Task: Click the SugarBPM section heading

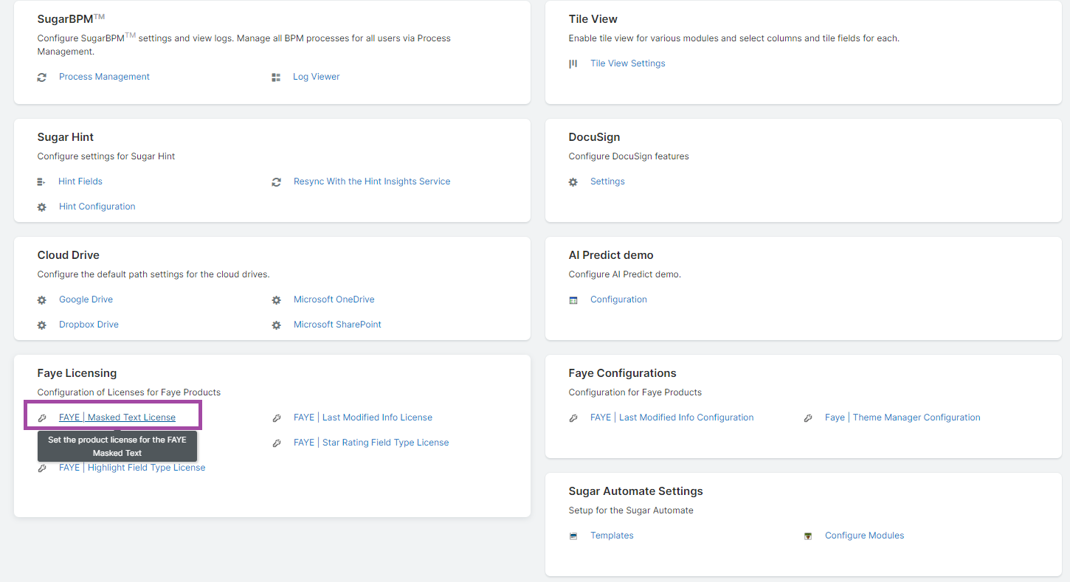Action: [72, 18]
